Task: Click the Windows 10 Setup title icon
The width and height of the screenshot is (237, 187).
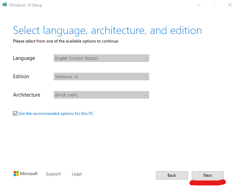Action: tap(5, 4)
